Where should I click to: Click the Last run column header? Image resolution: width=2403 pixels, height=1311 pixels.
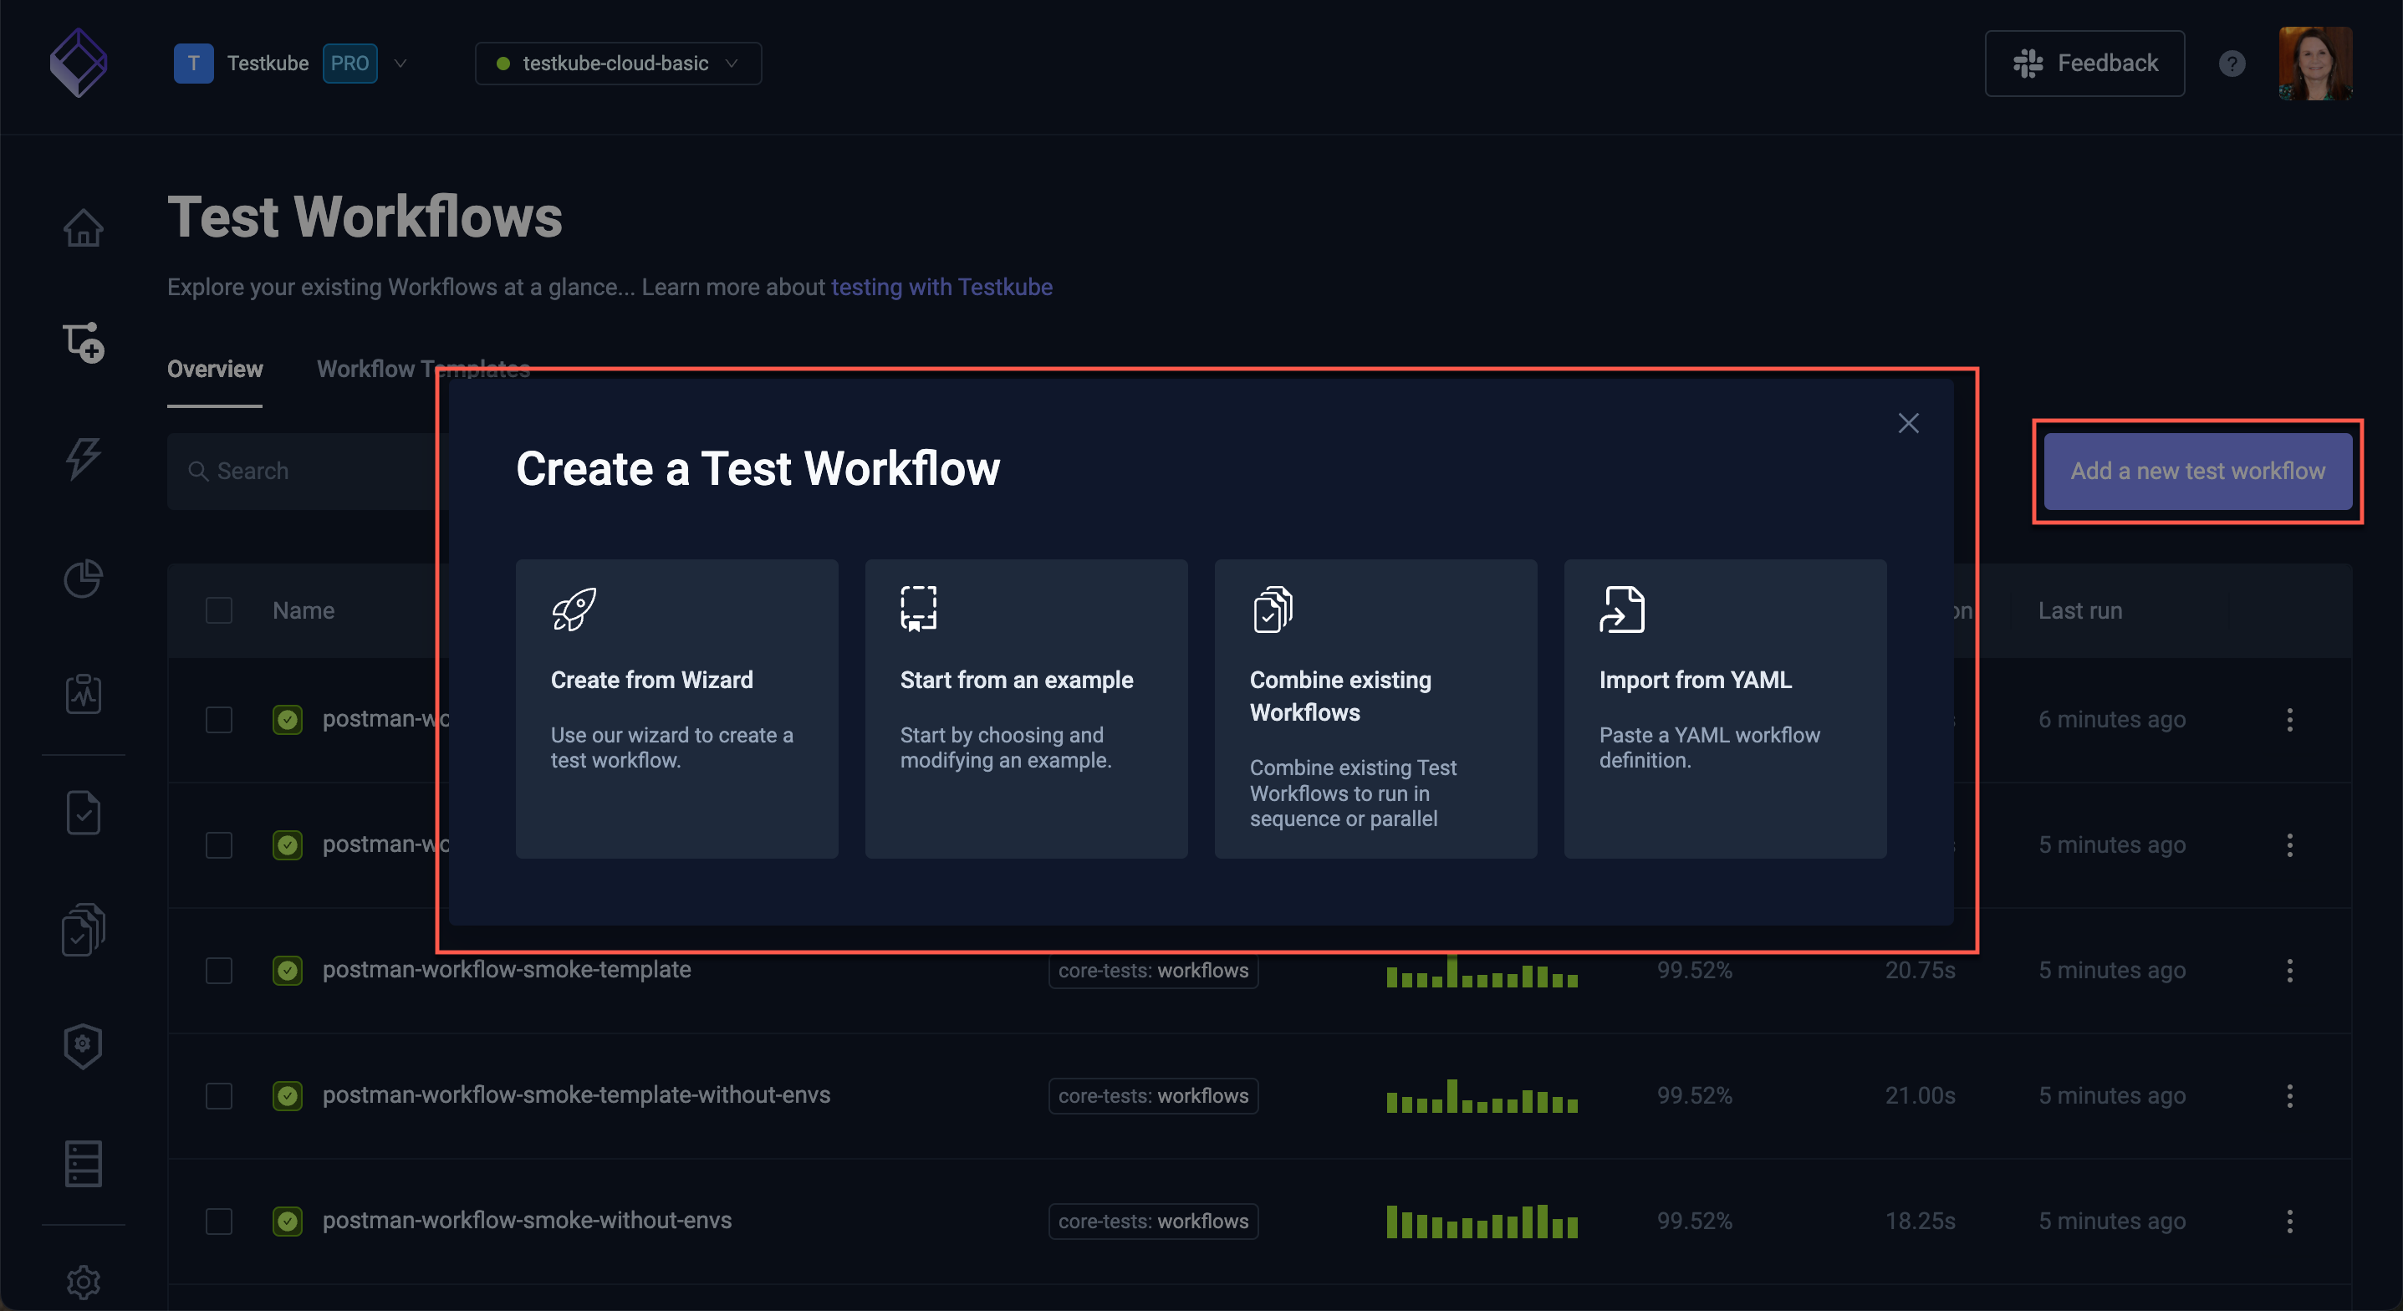(2079, 610)
